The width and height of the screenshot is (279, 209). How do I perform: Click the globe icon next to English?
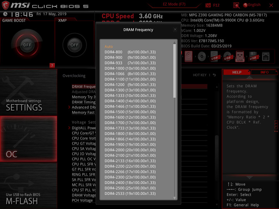(245, 5)
